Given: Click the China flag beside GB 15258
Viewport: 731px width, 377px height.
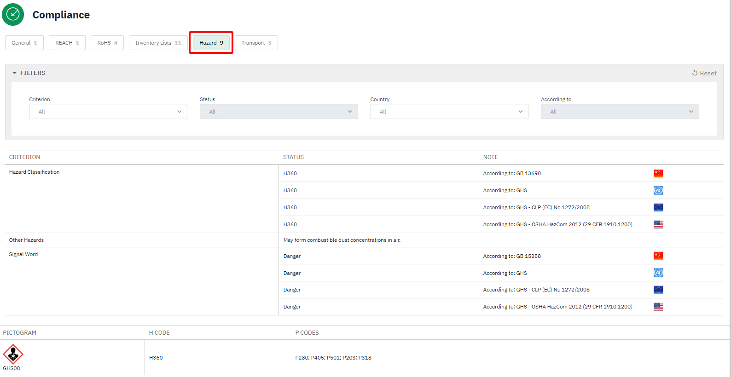Looking at the screenshot, I should pyautogui.click(x=658, y=256).
